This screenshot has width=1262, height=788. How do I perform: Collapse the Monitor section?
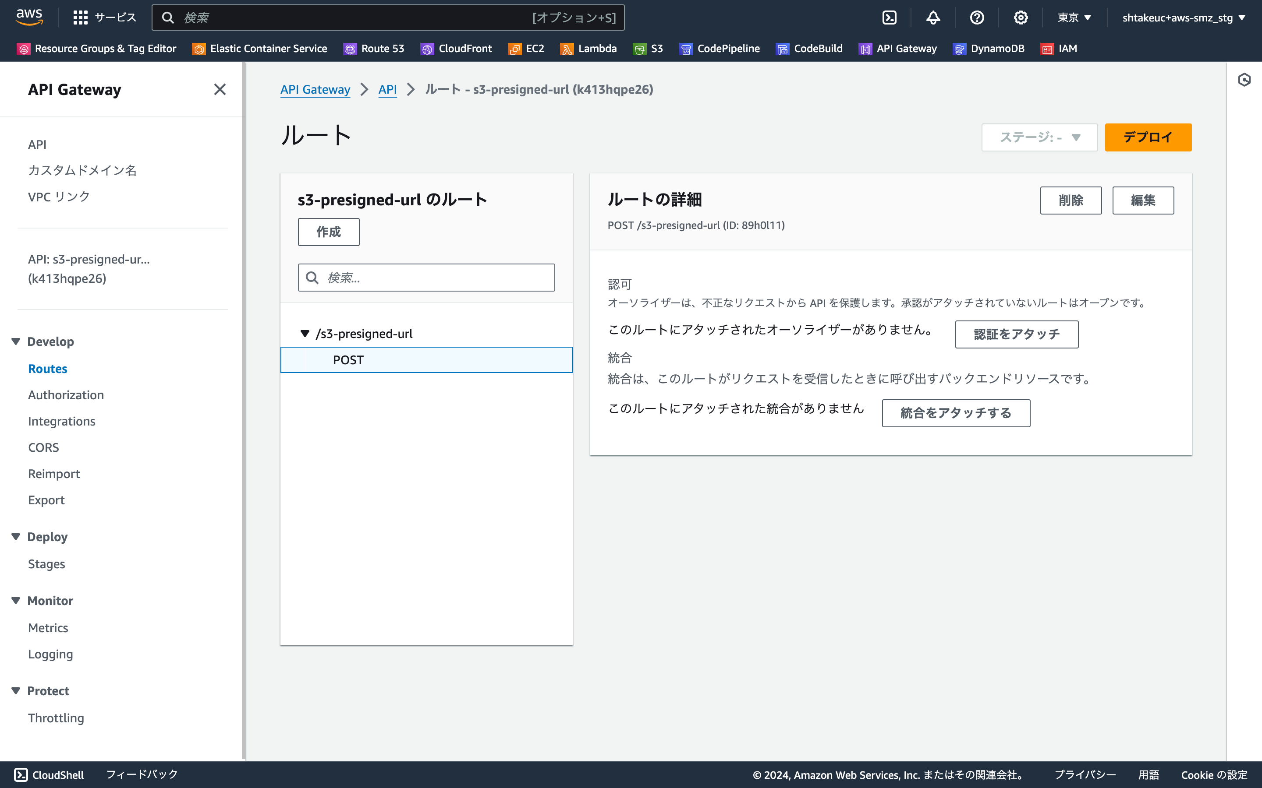(x=16, y=600)
